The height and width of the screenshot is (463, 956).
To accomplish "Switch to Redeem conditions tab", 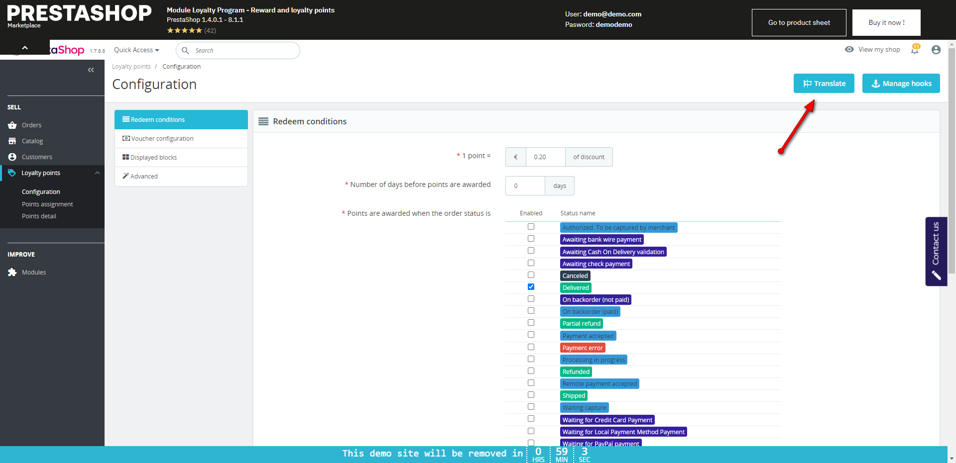I will 181,119.
